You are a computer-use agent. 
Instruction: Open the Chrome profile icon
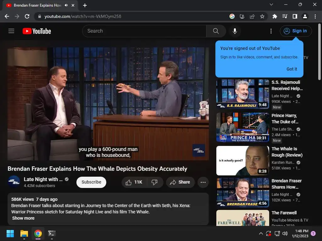click(x=305, y=16)
